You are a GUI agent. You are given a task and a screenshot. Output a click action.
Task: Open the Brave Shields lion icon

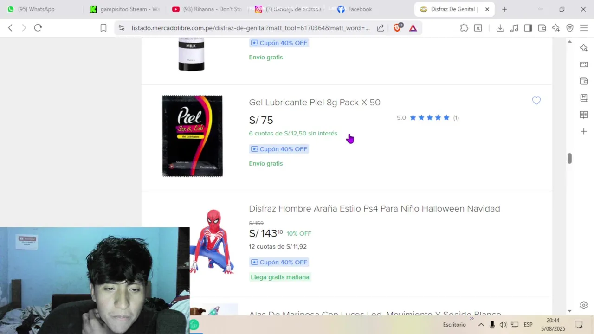pyautogui.click(x=398, y=28)
